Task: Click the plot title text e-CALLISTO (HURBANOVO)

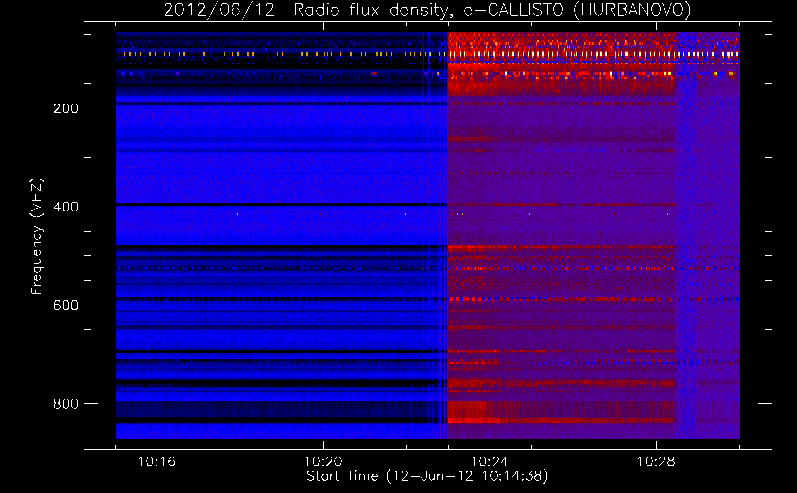Action: tap(577, 10)
